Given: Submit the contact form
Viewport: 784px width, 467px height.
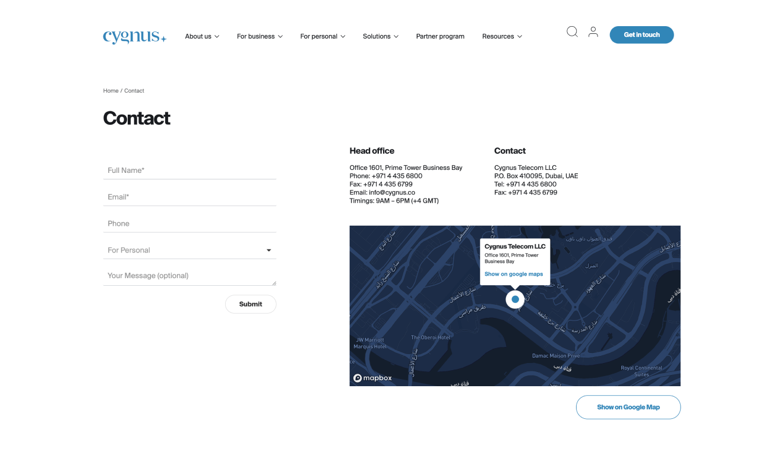Looking at the screenshot, I should 251,304.
